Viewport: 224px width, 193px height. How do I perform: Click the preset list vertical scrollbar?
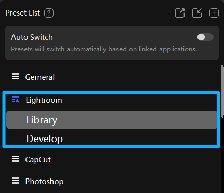222,92
